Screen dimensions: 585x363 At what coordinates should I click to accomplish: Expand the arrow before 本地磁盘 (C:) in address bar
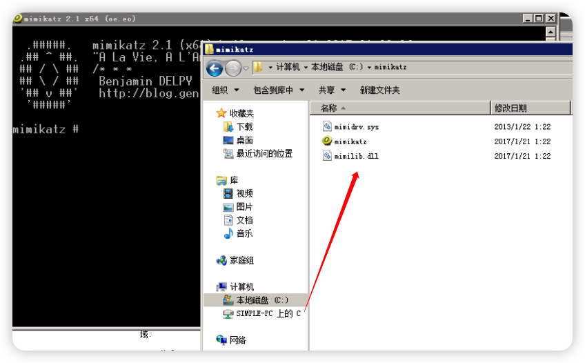tap(306, 68)
